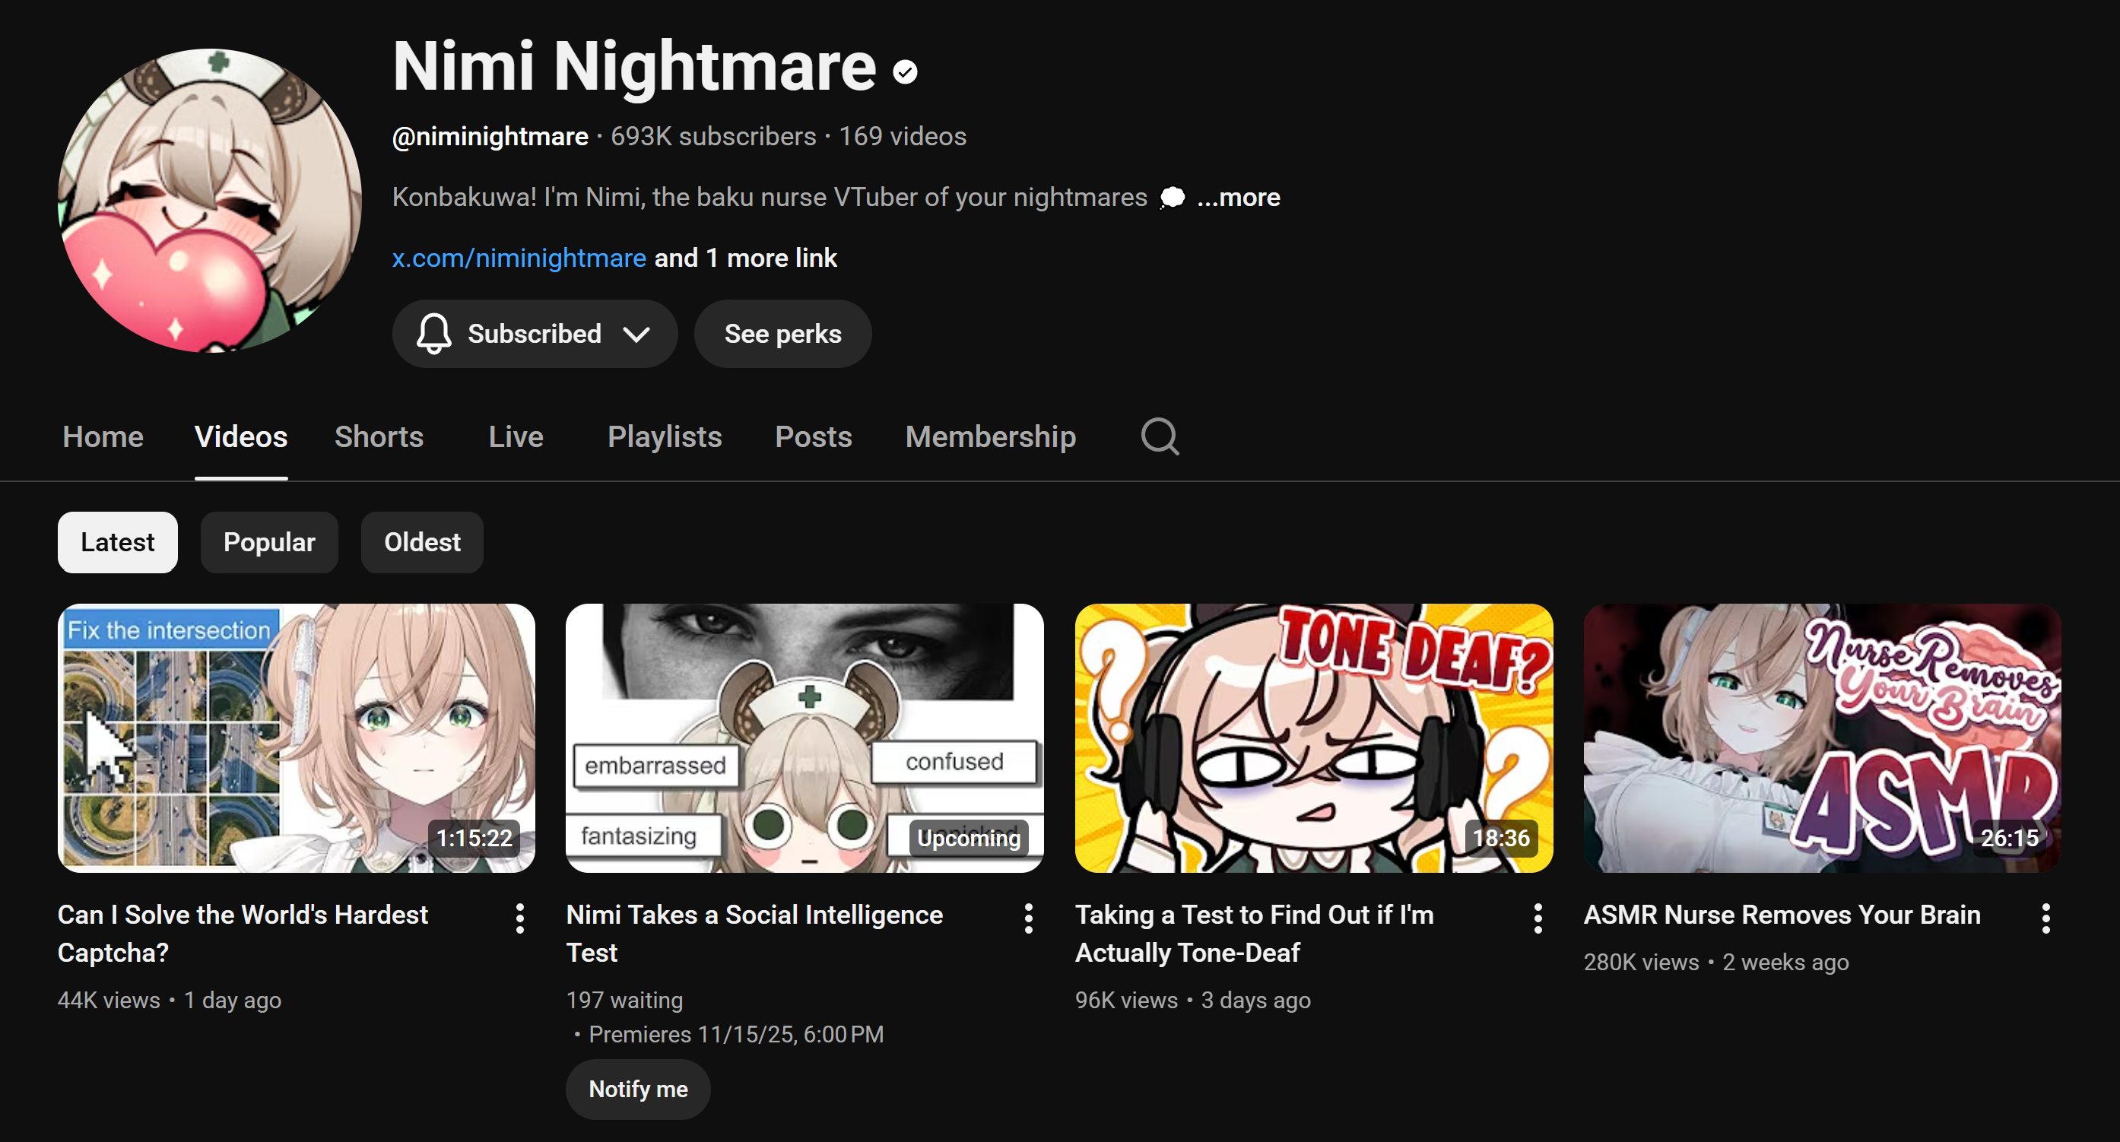Select the Popular sort chip
Screen dimensions: 2120x1142
(269, 542)
